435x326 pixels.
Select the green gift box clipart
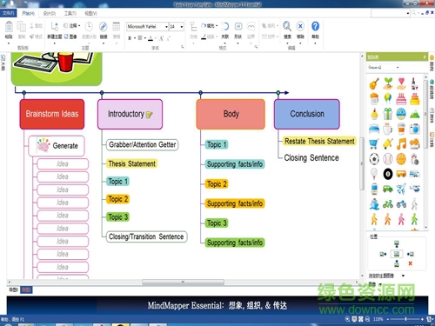[388, 114]
